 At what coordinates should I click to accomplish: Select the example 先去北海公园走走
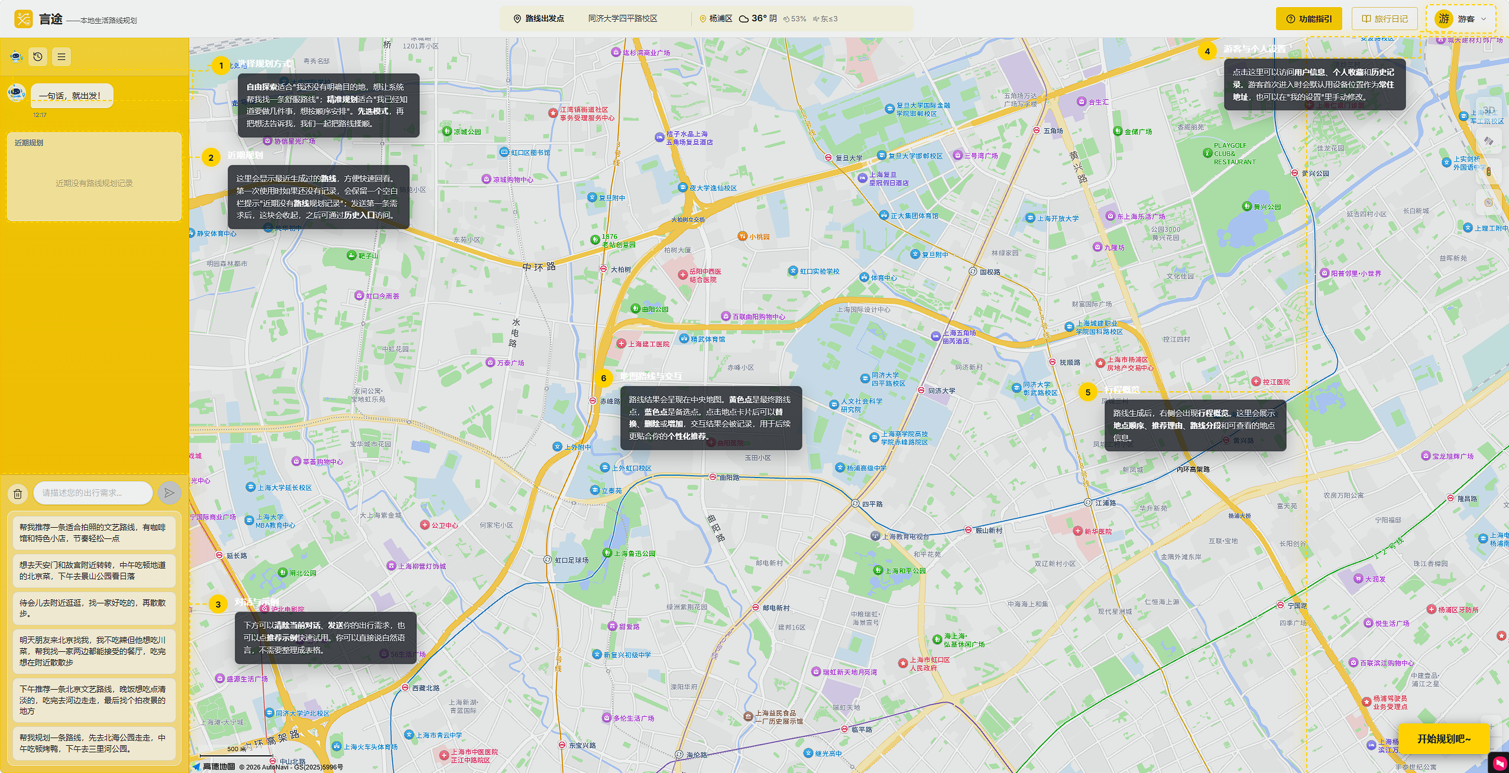point(94,743)
